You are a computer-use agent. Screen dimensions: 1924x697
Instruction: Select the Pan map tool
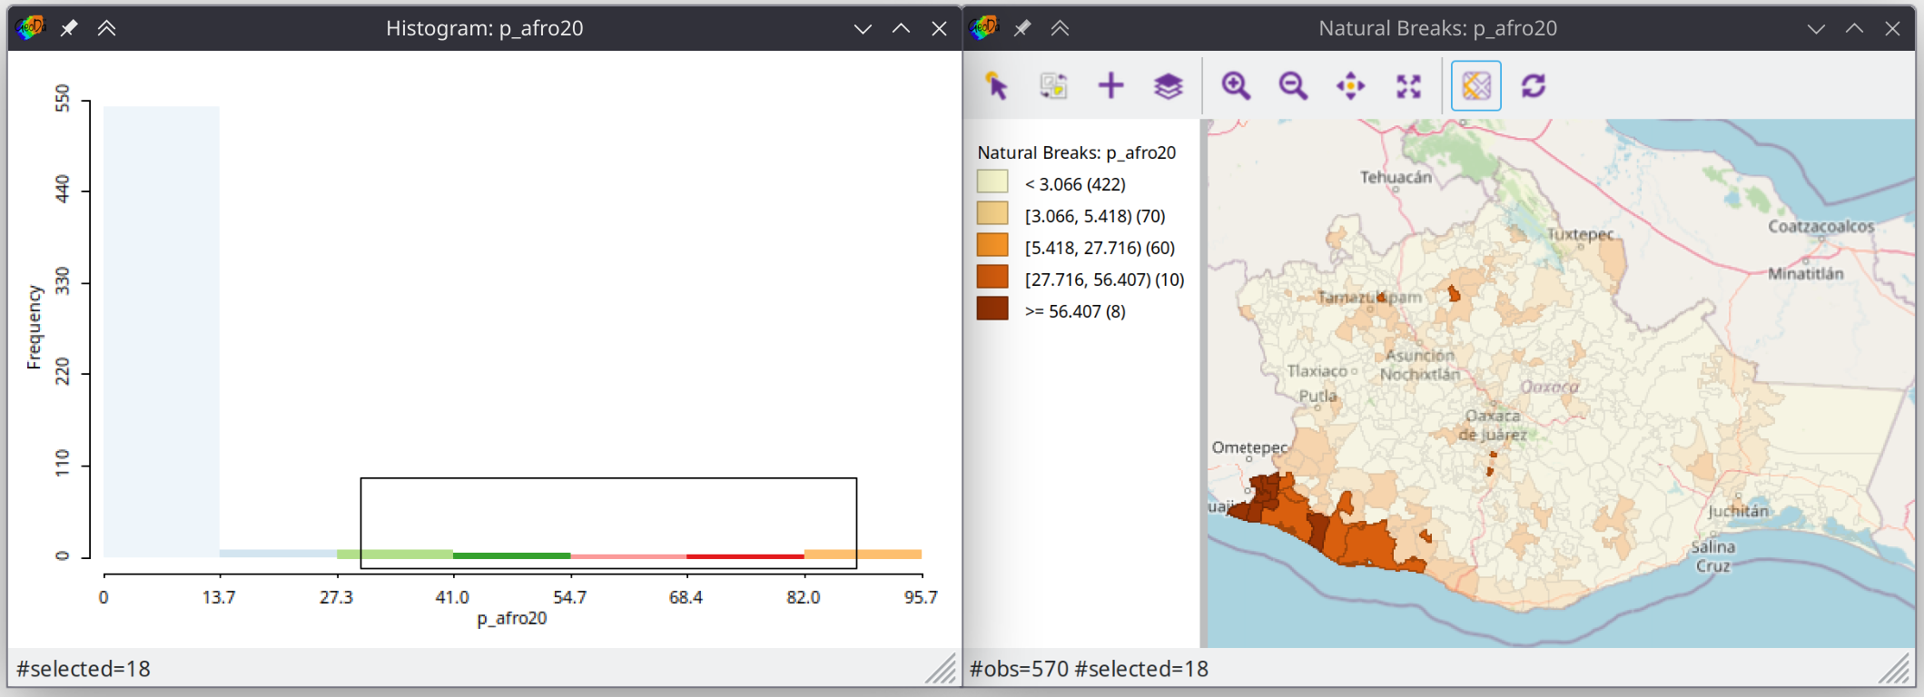coord(1351,86)
